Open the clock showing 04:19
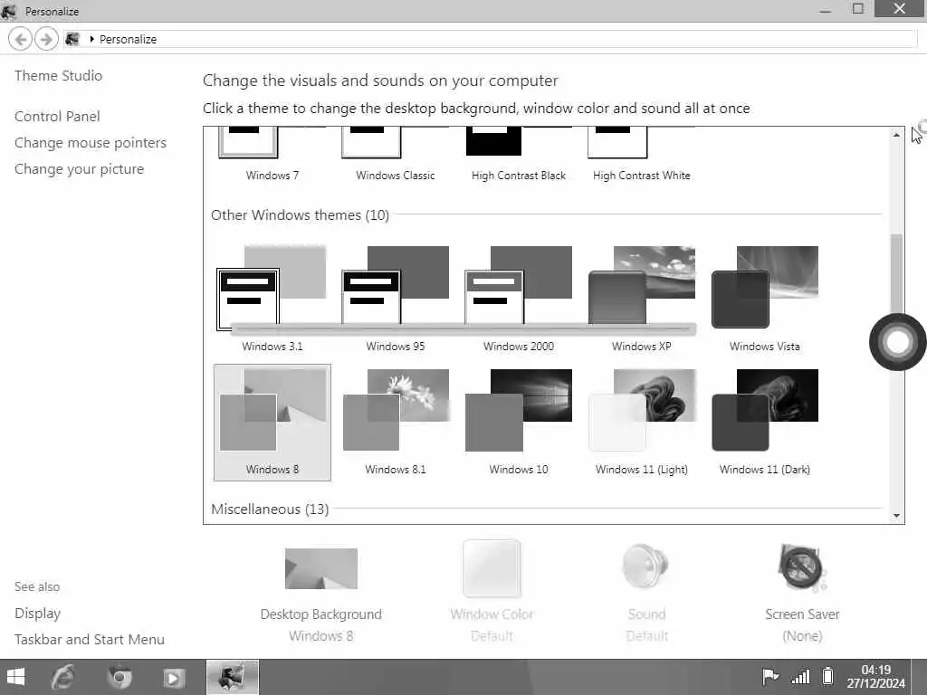This screenshot has height=695, width=927. coord(875,677)
